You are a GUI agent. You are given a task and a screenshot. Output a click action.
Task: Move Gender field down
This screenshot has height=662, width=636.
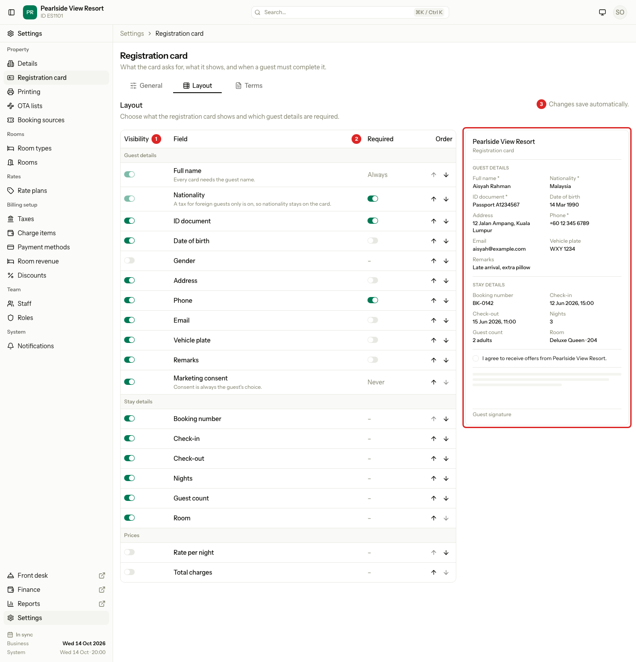[x=446, y=261]
